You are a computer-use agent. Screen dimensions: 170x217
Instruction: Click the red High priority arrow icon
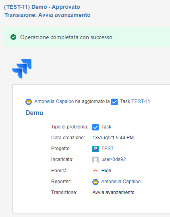(95, 171)
